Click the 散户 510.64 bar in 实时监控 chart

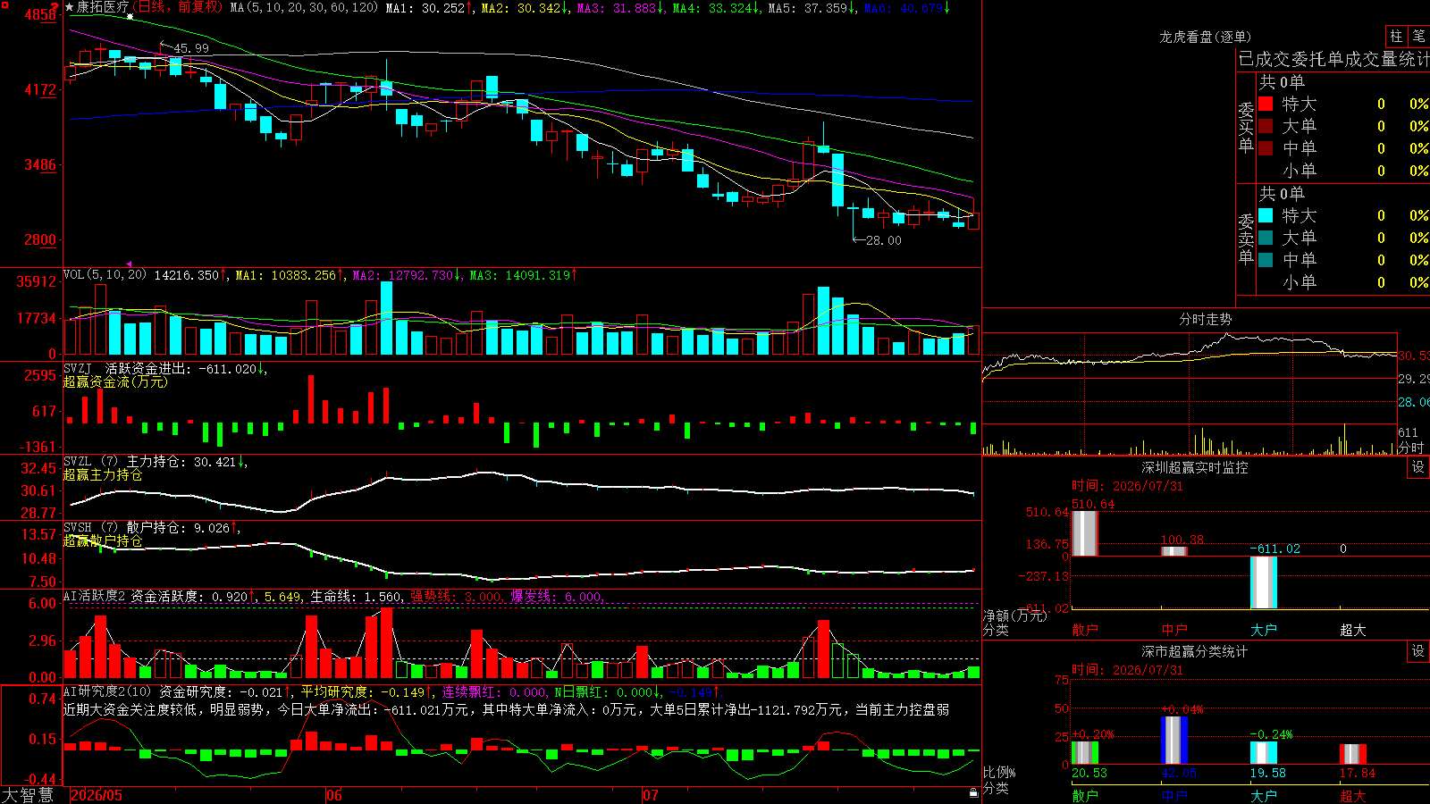(1085, 533)
